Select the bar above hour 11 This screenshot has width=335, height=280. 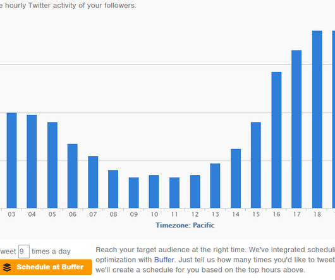[x=174, y=193]
